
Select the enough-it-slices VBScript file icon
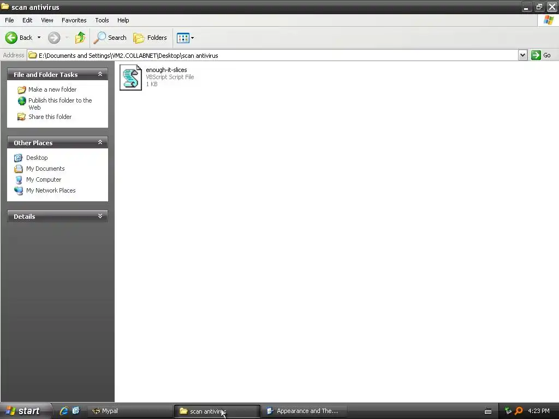130,77
